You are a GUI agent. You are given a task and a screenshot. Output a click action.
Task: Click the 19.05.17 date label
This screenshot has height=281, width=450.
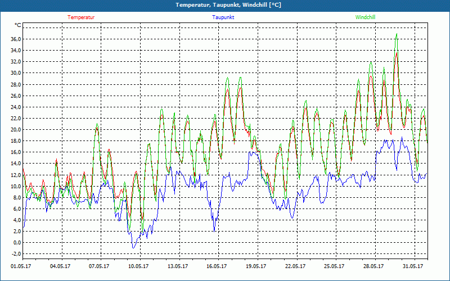point(256,266)
